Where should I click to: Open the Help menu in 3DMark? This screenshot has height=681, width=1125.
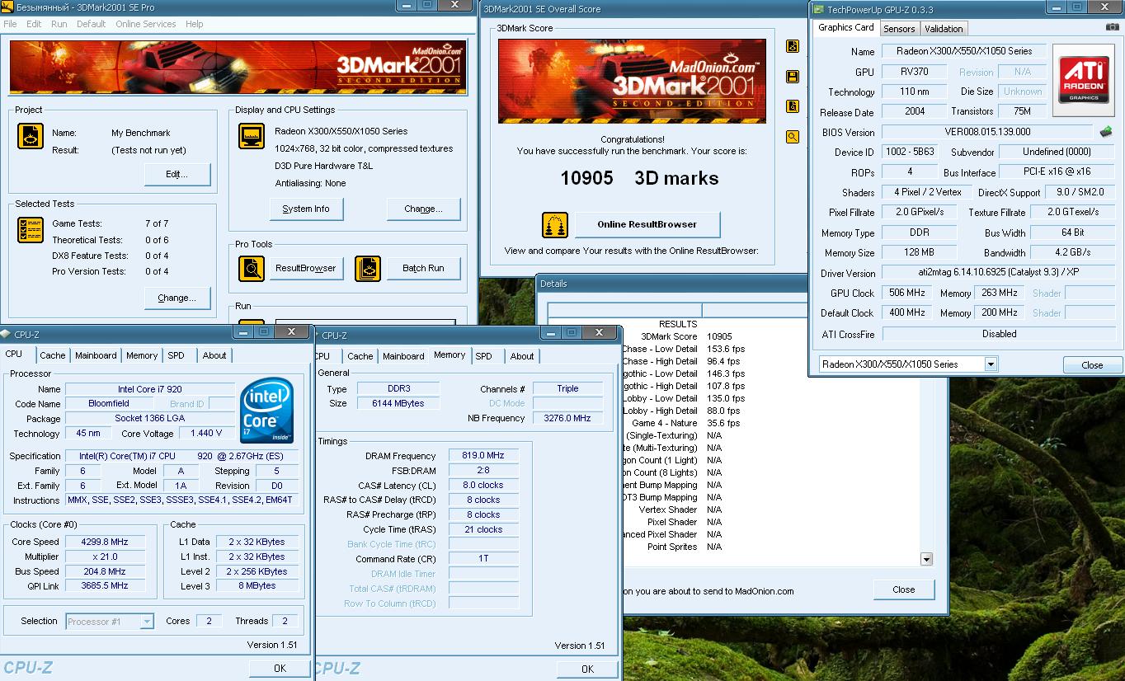point(195,24)
